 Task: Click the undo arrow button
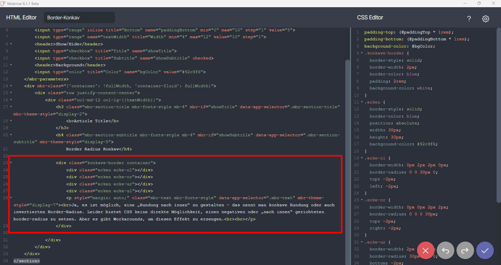coord(445,250)
